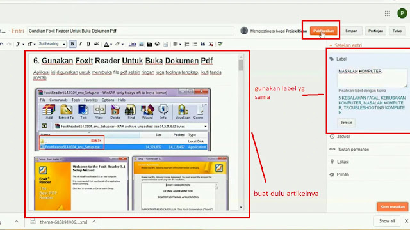410x230 pixels.
Task: Toggle strikethrough formatting
Action: (x=97, y=44)
